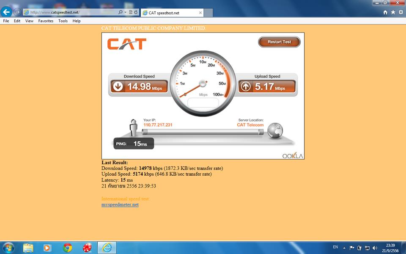Image resolution: width=406 pixels, height=254 pixels.
Task: Open the media player taskbar icon
Action: [47, 248]
